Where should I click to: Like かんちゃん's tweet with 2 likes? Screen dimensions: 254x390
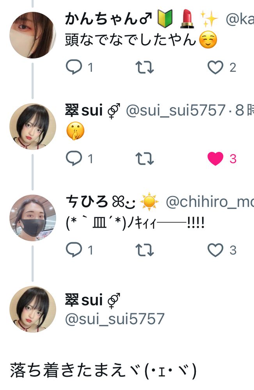tap(215, 67)
